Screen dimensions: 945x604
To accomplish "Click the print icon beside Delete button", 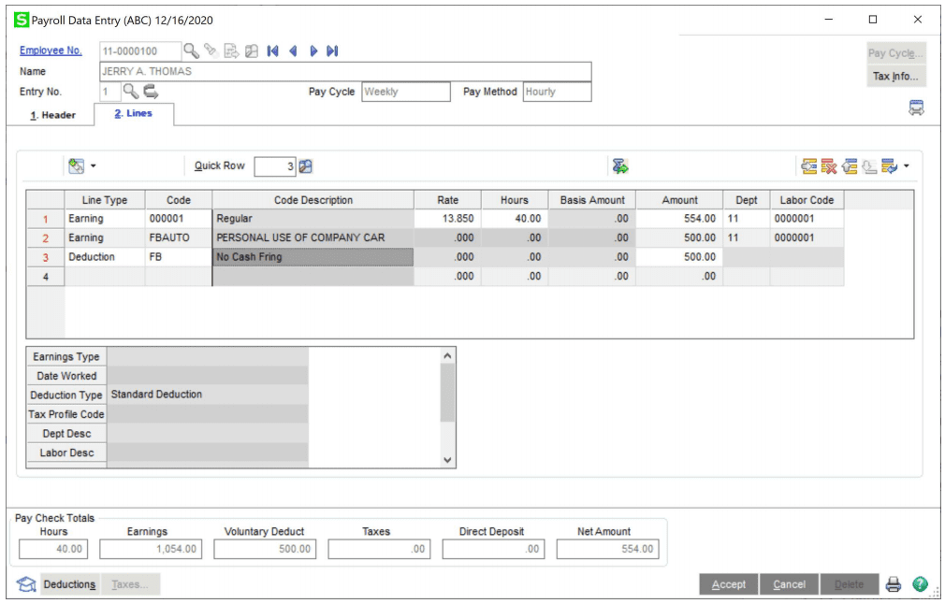I will (894, 584).
